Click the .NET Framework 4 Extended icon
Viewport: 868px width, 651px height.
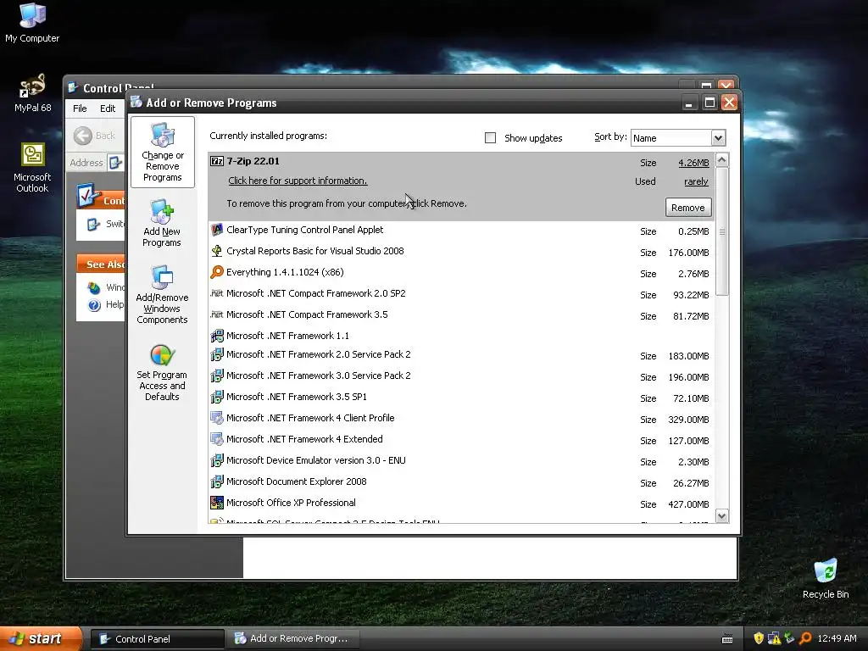pos(217,439)
